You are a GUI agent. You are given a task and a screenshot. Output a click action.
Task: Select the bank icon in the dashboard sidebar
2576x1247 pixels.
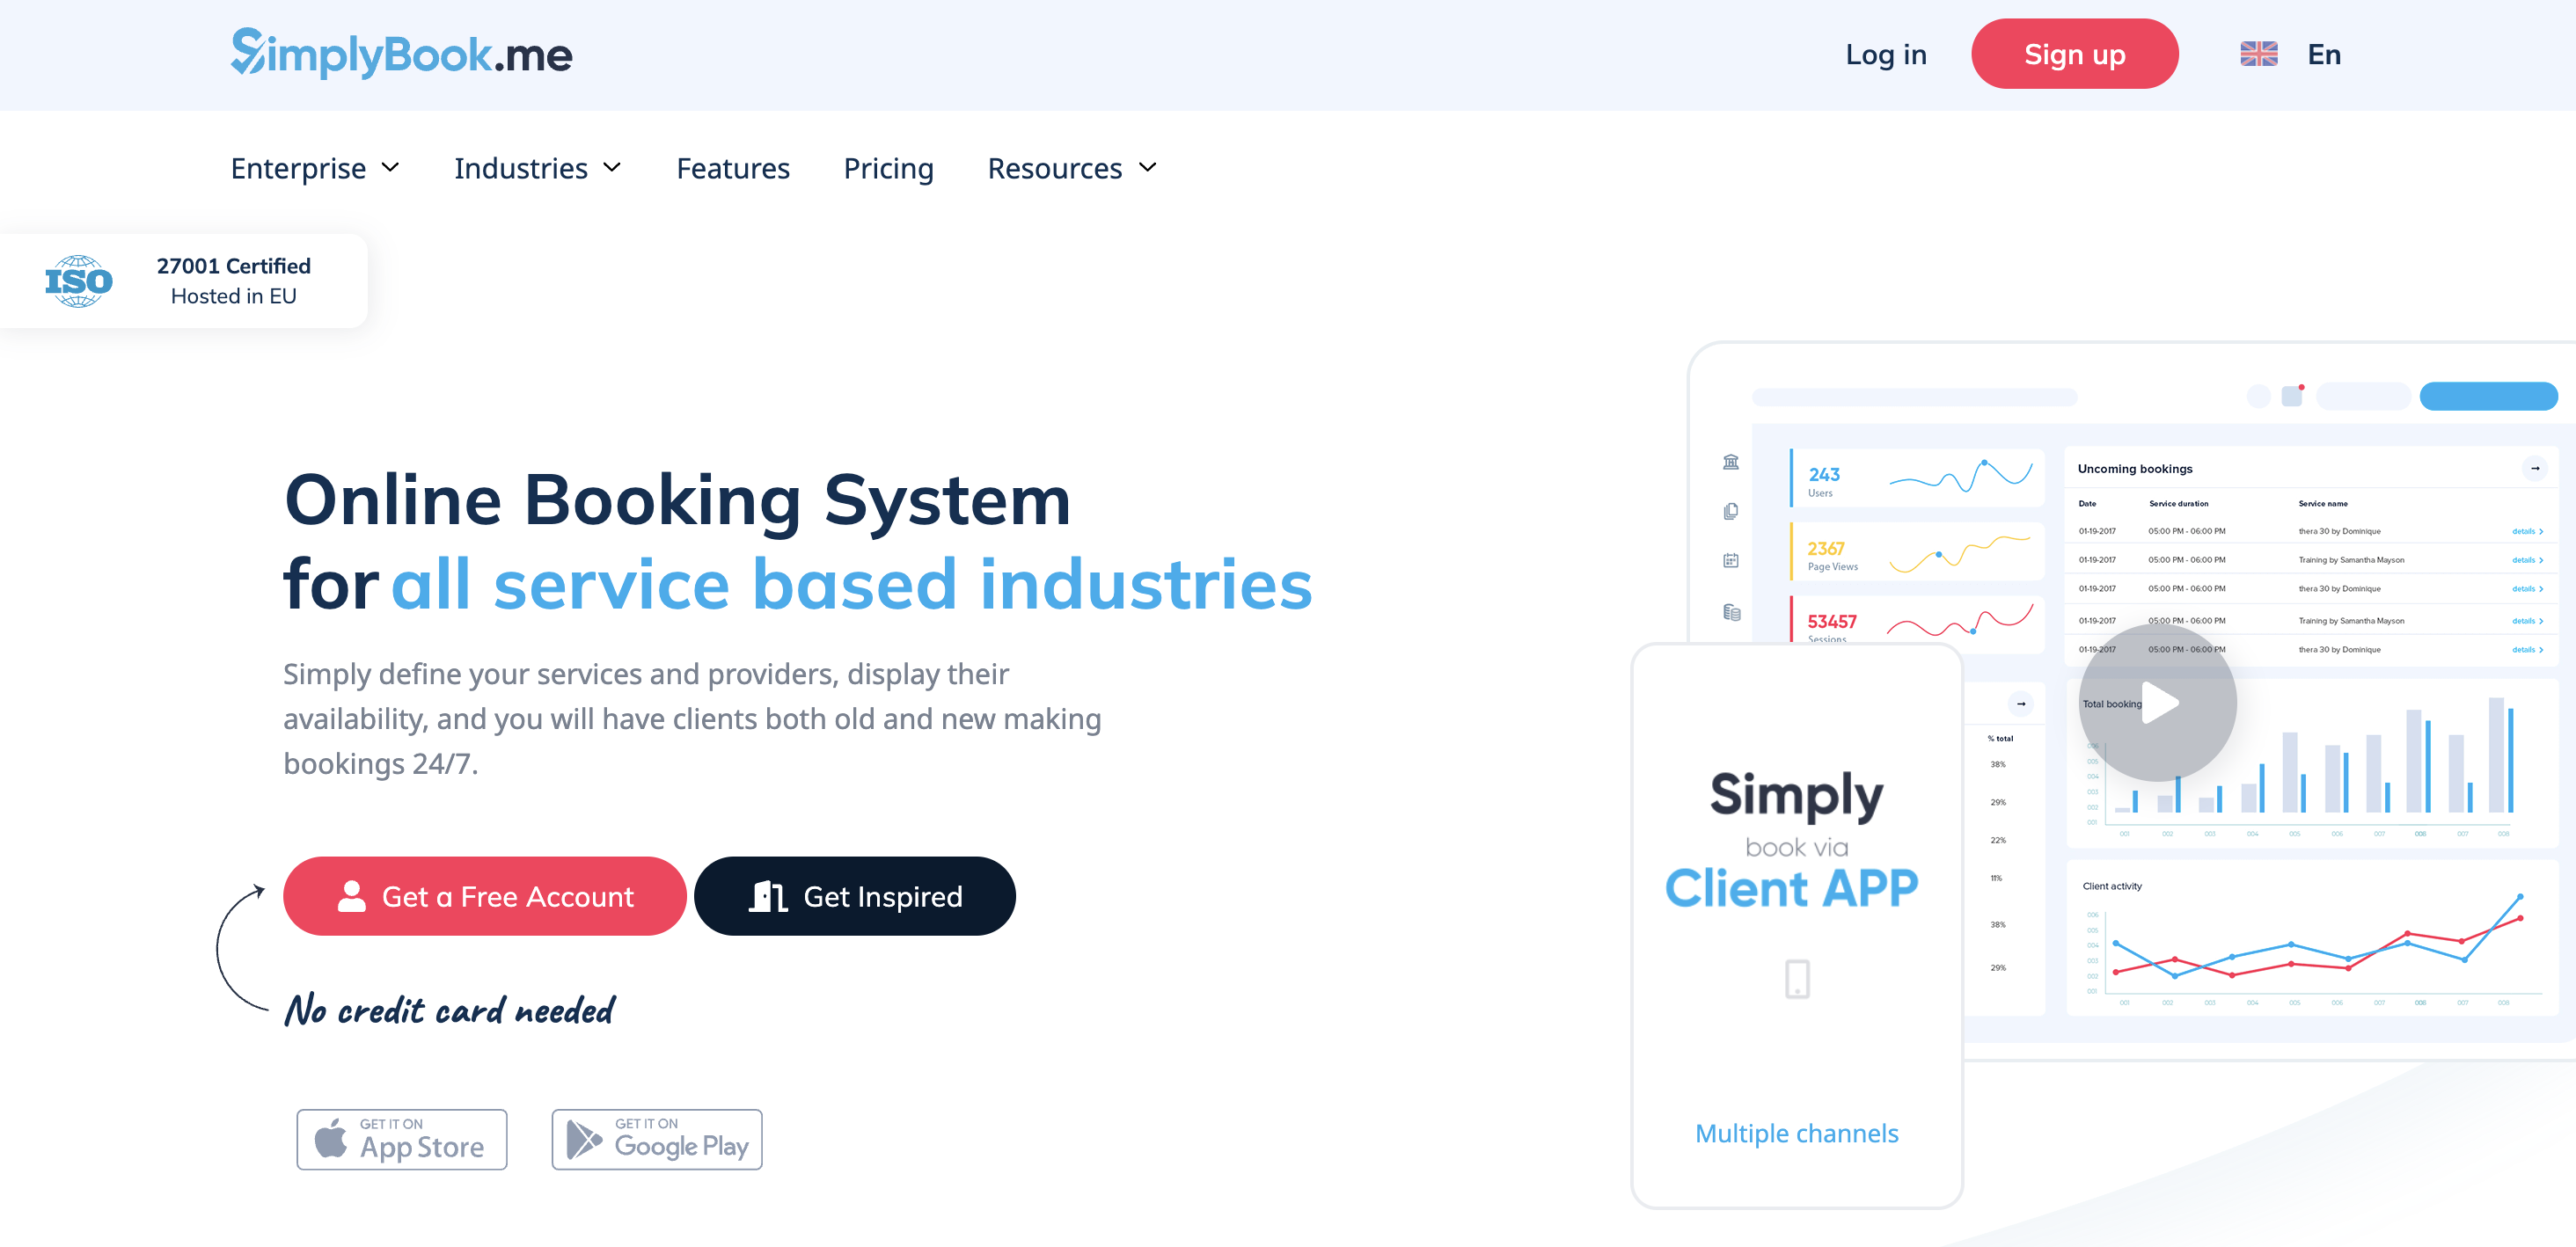[x=1731, y=462]
